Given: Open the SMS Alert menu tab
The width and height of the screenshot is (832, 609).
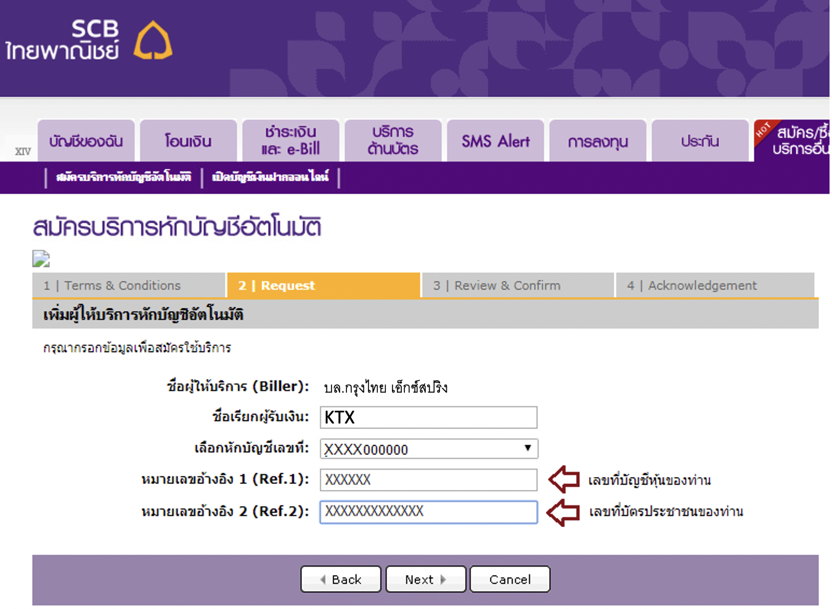Looking at the screenshot, I should click(496, 141).
